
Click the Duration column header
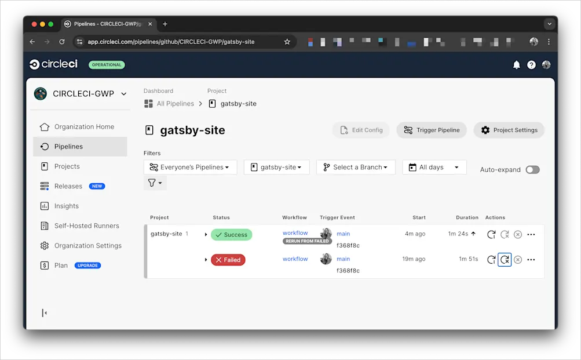point(467,217)
